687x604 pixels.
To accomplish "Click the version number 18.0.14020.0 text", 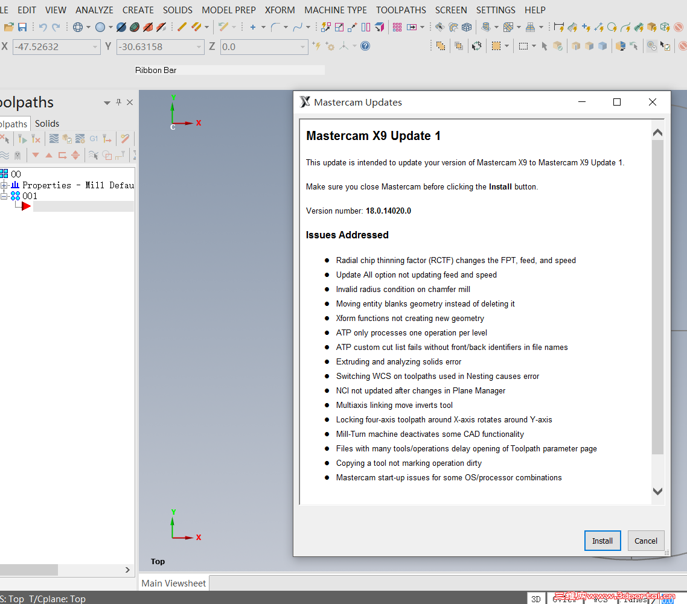I will pos(388,211).
